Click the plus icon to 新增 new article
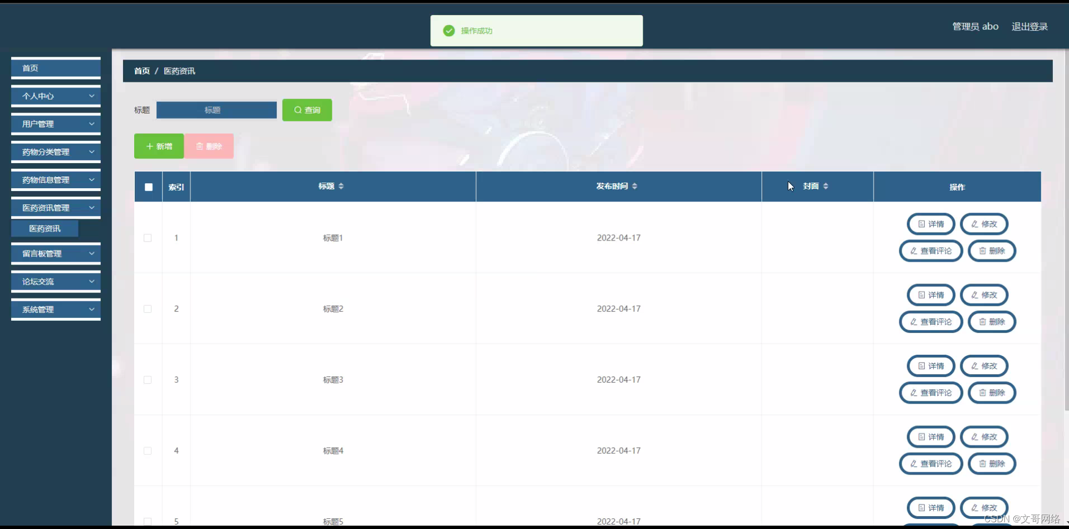 point(149,146)
